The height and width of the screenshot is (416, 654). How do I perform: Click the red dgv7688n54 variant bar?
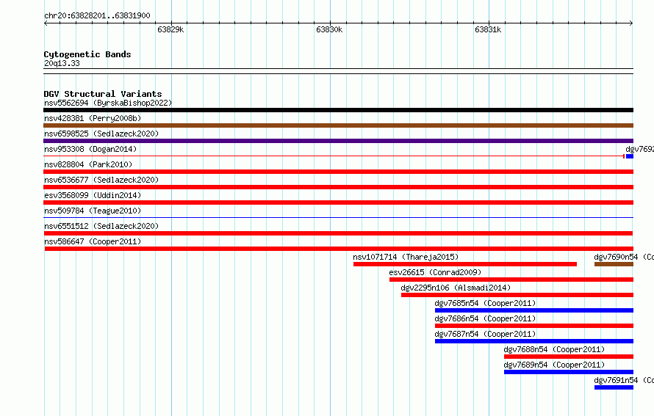coord(569,357)
